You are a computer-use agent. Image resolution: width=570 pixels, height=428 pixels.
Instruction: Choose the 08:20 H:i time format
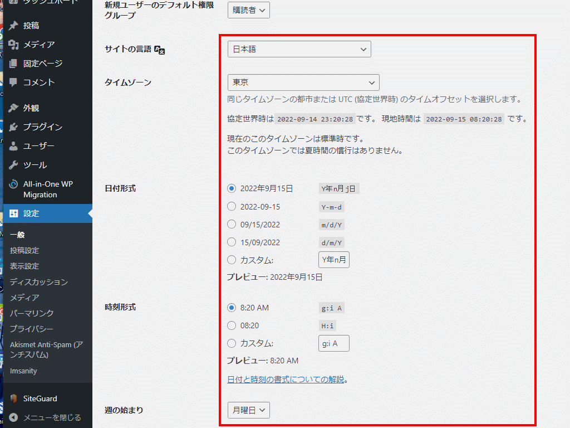click(x=232, y=325)
